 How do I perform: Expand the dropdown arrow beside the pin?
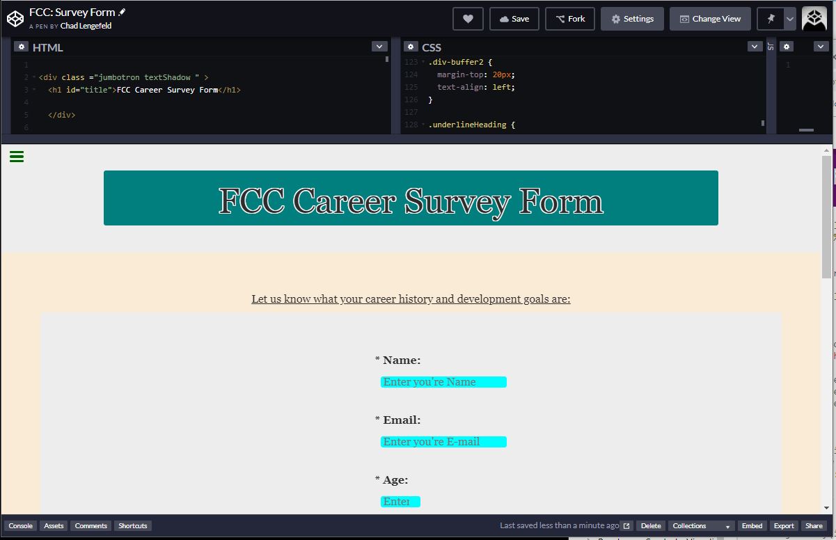(789, 19)
